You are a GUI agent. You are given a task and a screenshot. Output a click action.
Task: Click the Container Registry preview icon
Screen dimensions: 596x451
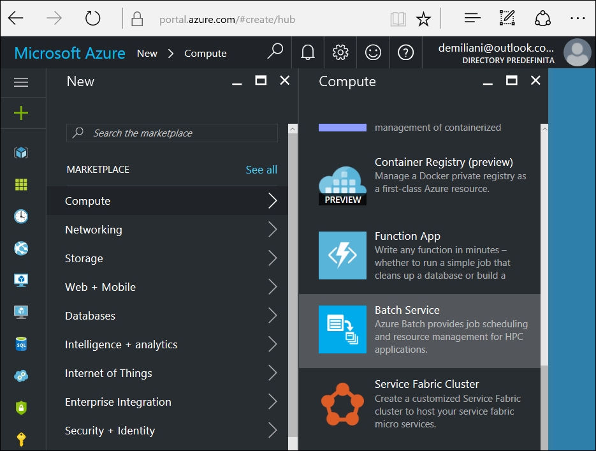[x=342, y=186]
